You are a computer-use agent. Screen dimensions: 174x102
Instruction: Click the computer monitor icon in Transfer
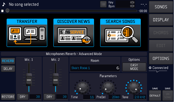[31, 33]
